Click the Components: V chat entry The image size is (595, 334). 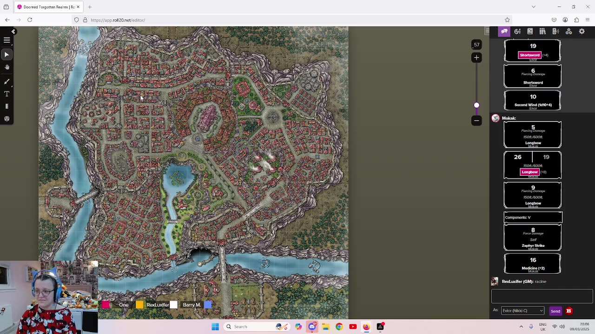(x=533, y=217)
